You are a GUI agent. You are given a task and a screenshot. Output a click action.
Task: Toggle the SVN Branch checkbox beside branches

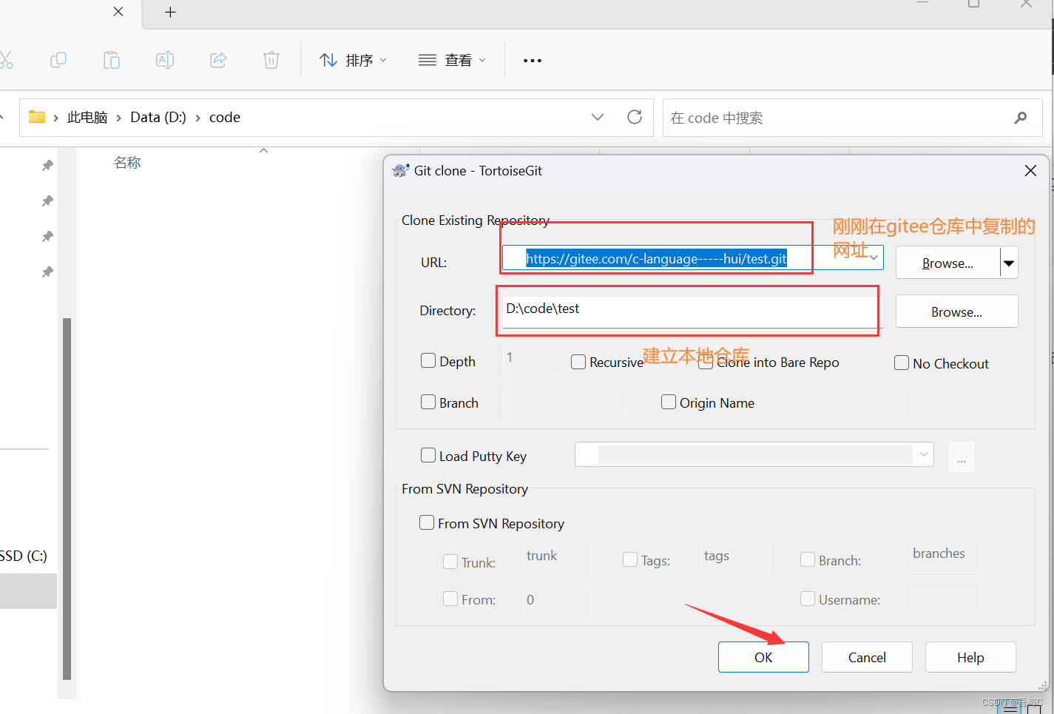[x=808, y=559]
